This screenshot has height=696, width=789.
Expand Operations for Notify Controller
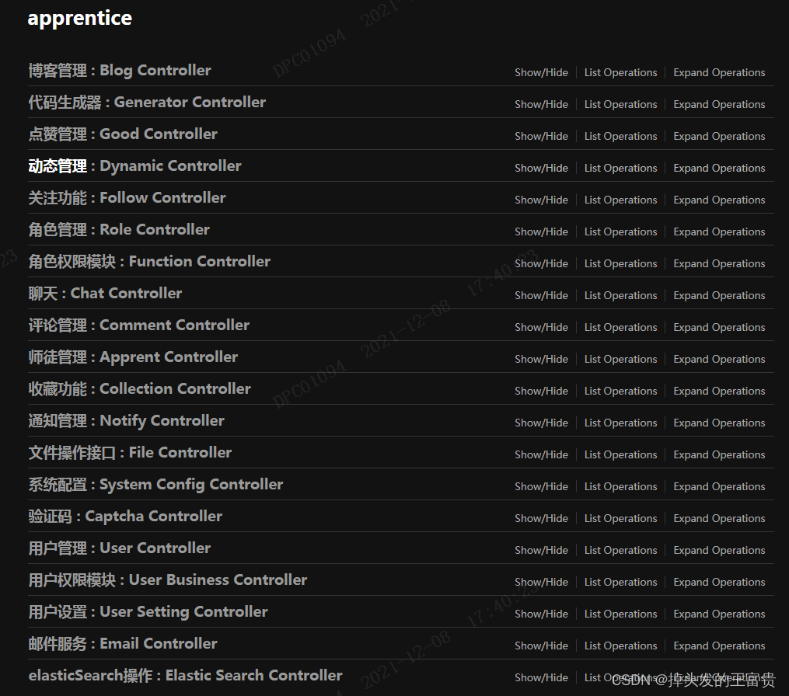719,423
